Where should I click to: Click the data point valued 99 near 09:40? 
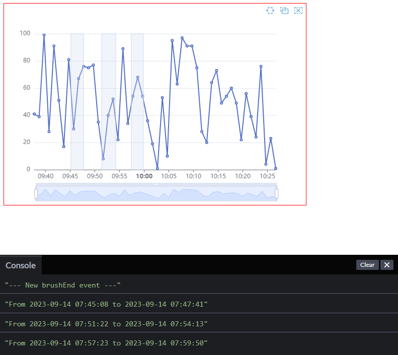[x=44, y=35]
